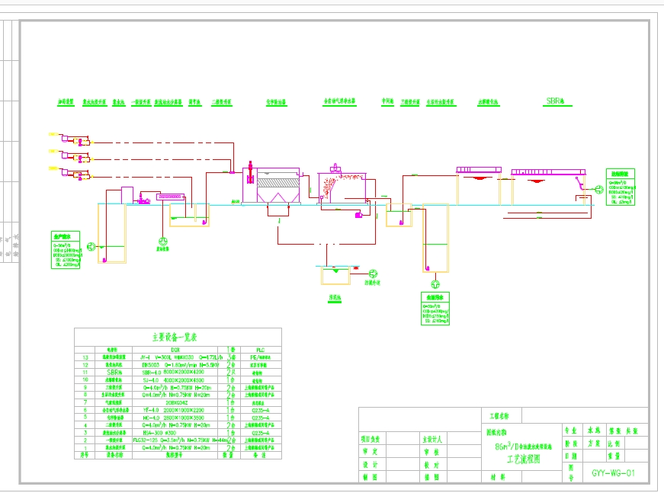664x493 pixels.
Task: Click the '日期' label in title block
Action: click(x=571, y=456)
